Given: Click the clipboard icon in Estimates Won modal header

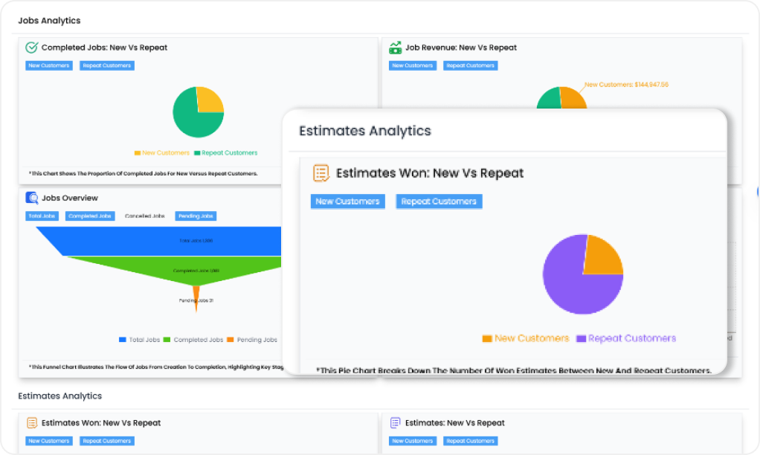Looking at the screenshot, I should point(320,172).
